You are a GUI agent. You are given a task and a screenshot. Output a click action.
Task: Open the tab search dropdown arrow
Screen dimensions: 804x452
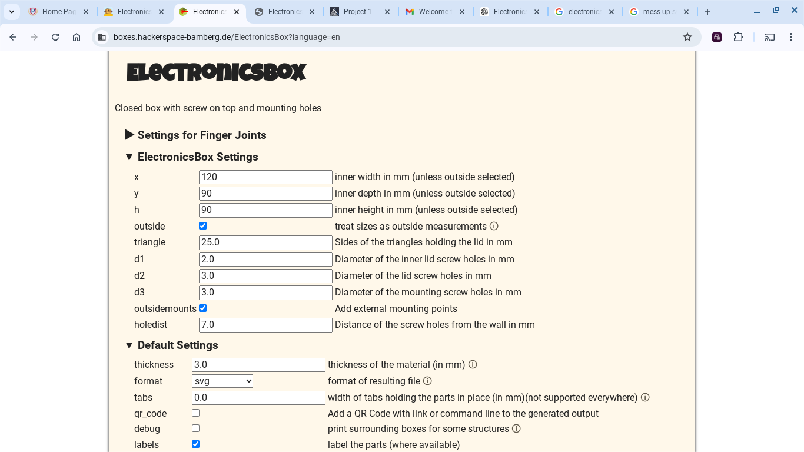coord(12,12)
